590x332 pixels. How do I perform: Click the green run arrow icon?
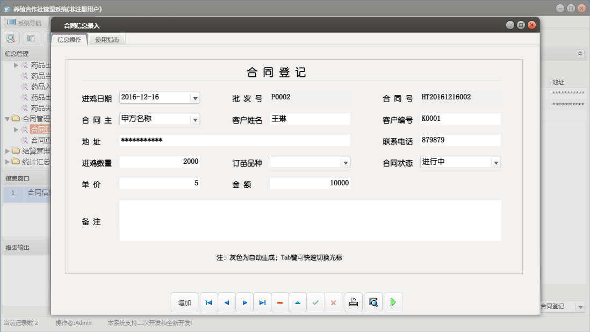coord(393,302)
